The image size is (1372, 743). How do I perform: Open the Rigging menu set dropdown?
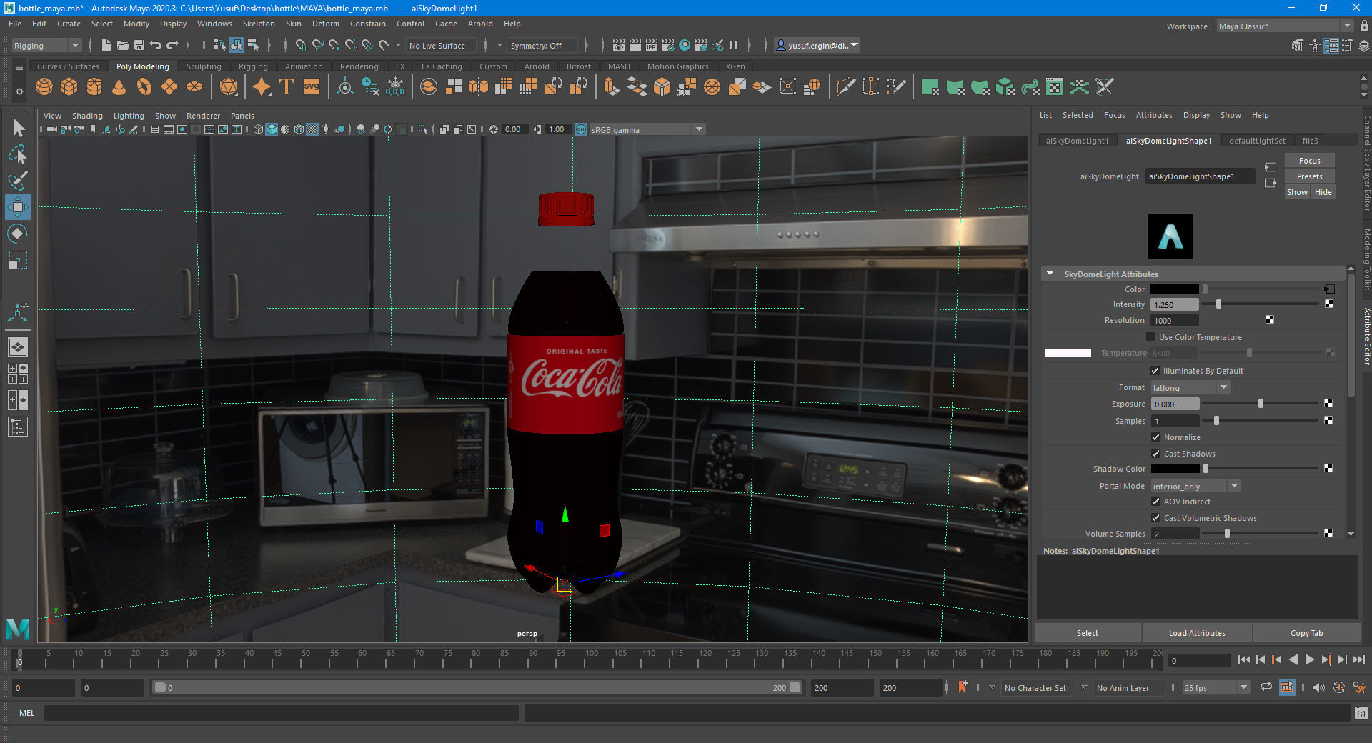click(46, 45)
